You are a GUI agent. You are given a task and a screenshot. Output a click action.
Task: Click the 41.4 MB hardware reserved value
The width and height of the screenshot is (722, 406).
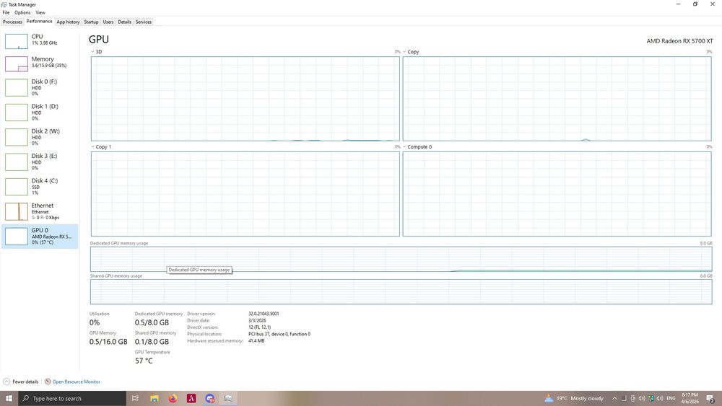point(256,341)
